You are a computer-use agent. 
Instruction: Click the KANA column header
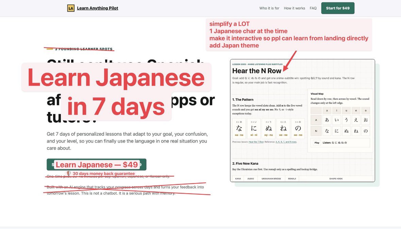click(238, 179)
